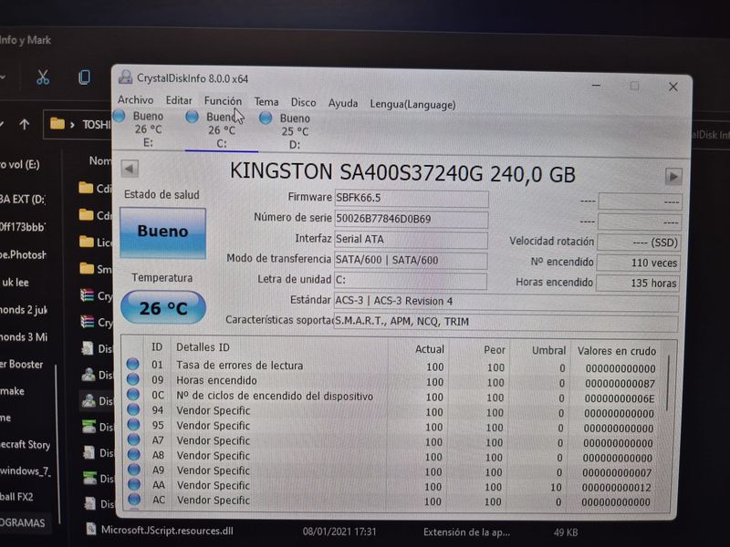Viewport: 730px width, 547px height.
Task: Select drive C: Bueno 26 °C tab
Action: (220, 130)
